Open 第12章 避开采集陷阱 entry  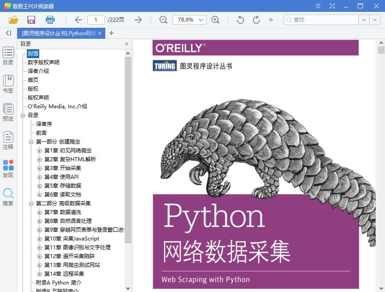click(70, 256)
